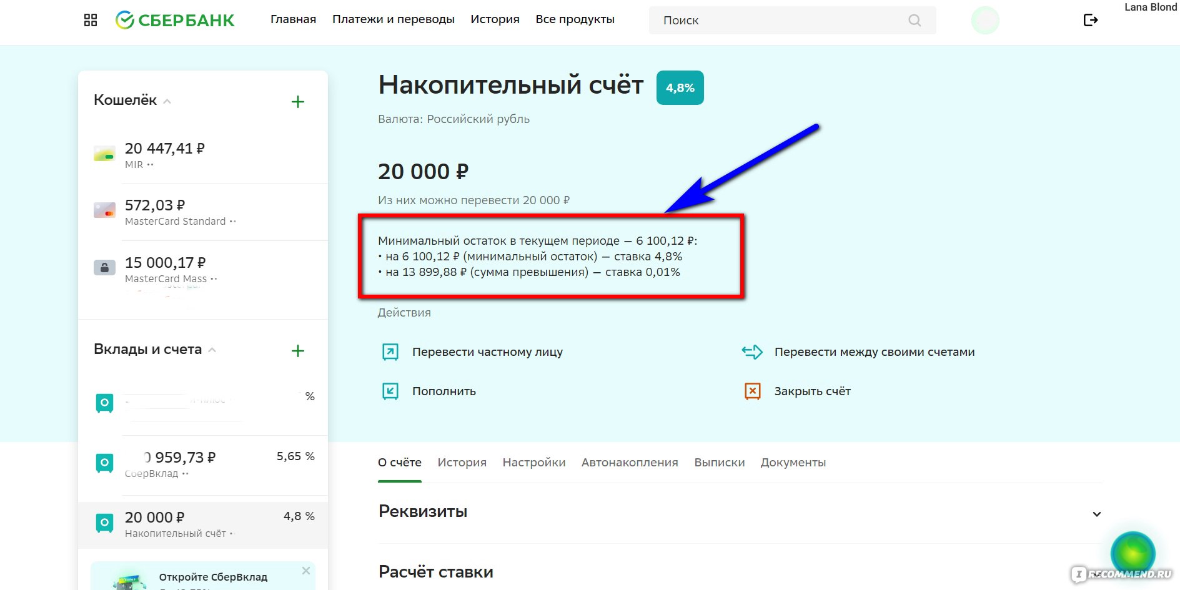The width and height of the screenshot is (1180, 590).
Task: Open the Выписки tab
Action: tap(720, 463)
